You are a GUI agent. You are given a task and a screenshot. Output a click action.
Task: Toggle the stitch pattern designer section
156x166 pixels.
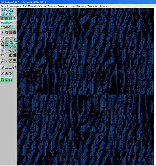click(6, 18)
